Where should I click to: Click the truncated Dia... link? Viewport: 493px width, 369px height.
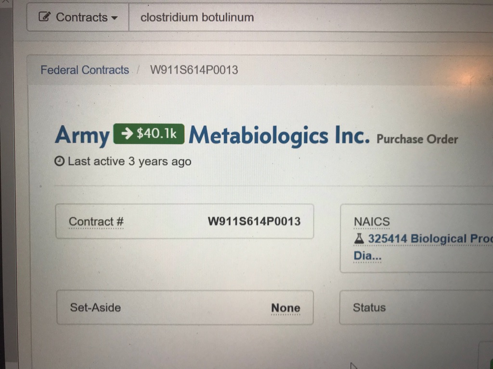coord(367,256)
